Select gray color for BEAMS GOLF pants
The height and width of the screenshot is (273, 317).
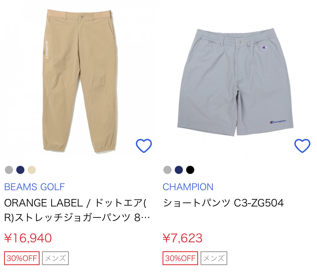(9, 170)
